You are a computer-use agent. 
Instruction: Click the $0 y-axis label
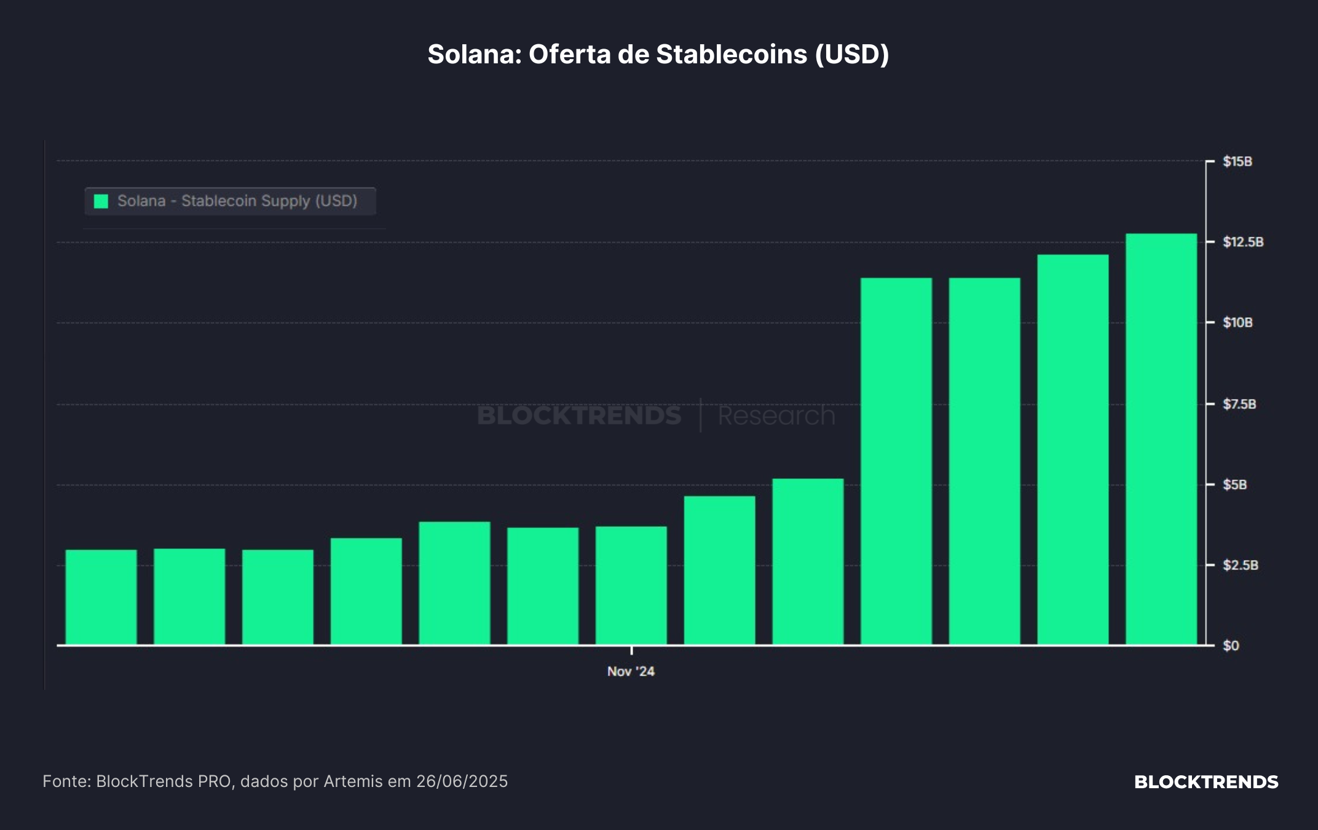tap(1231, 646)
